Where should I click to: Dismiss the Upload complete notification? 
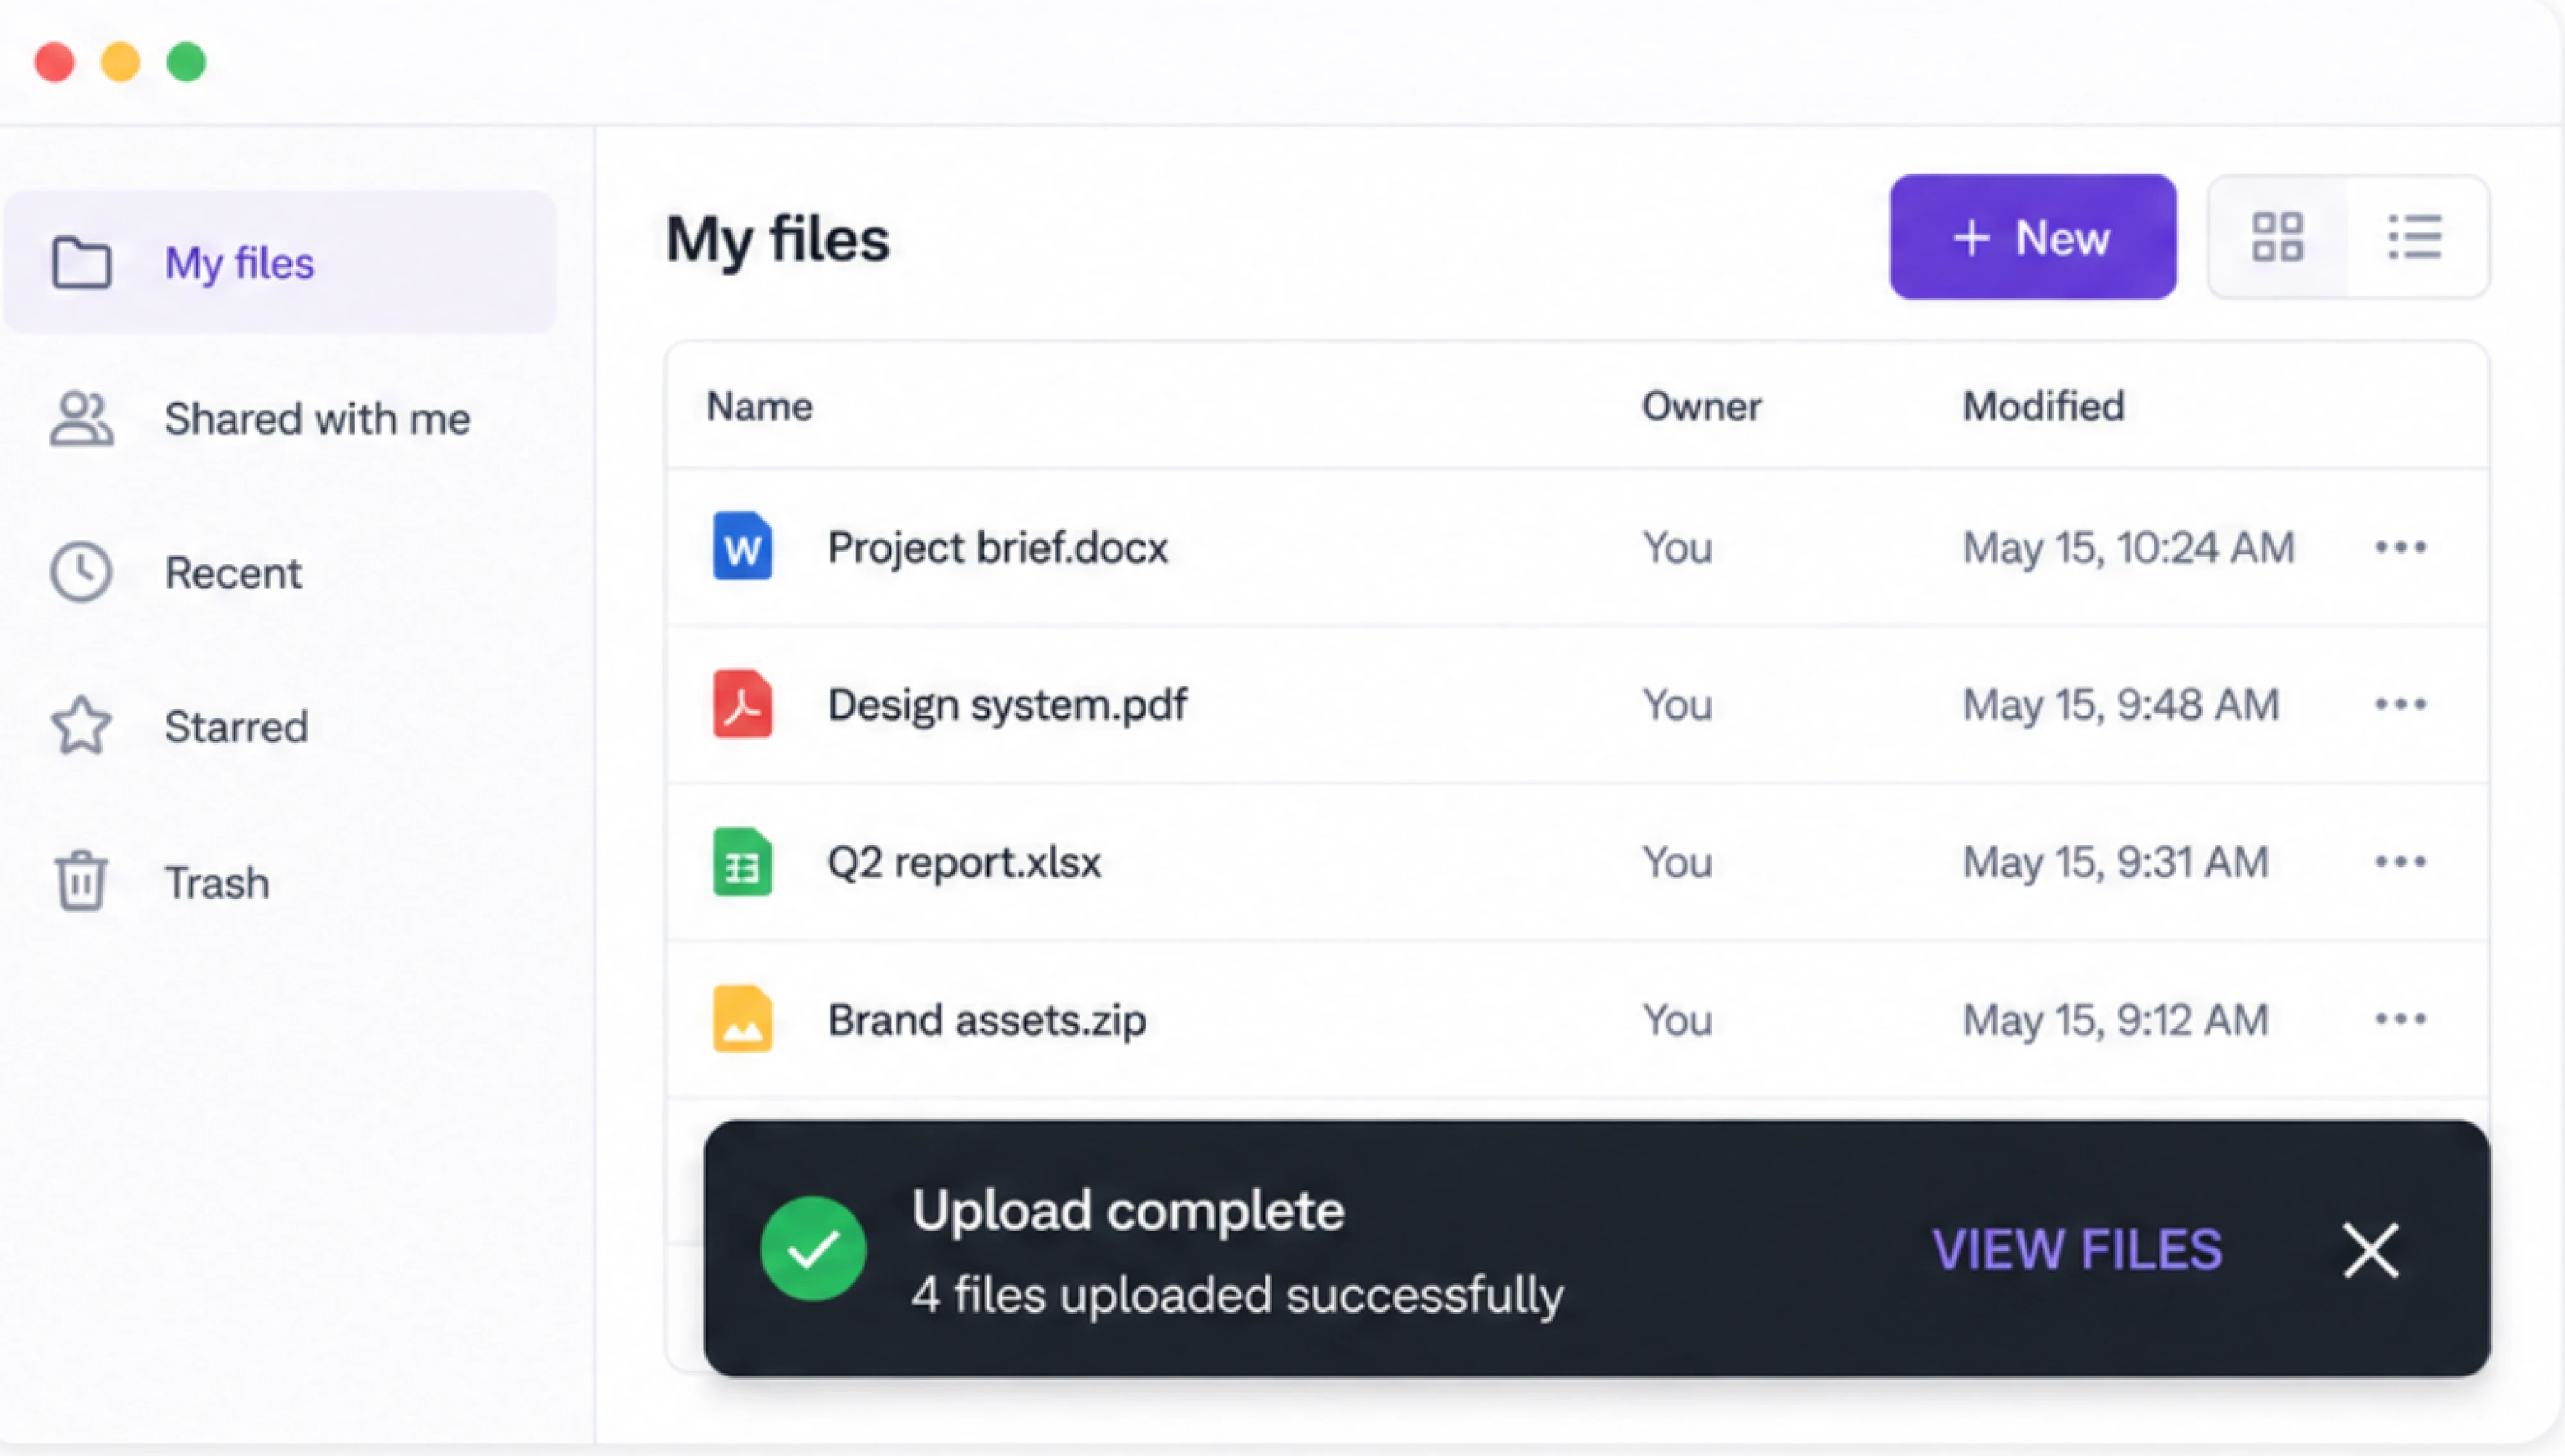(x=2370, y=1250)
